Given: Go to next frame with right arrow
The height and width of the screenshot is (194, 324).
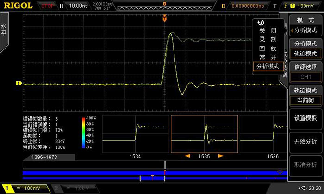Looking at the screenshot, I should pyautogui.click(x=221, y=156).
